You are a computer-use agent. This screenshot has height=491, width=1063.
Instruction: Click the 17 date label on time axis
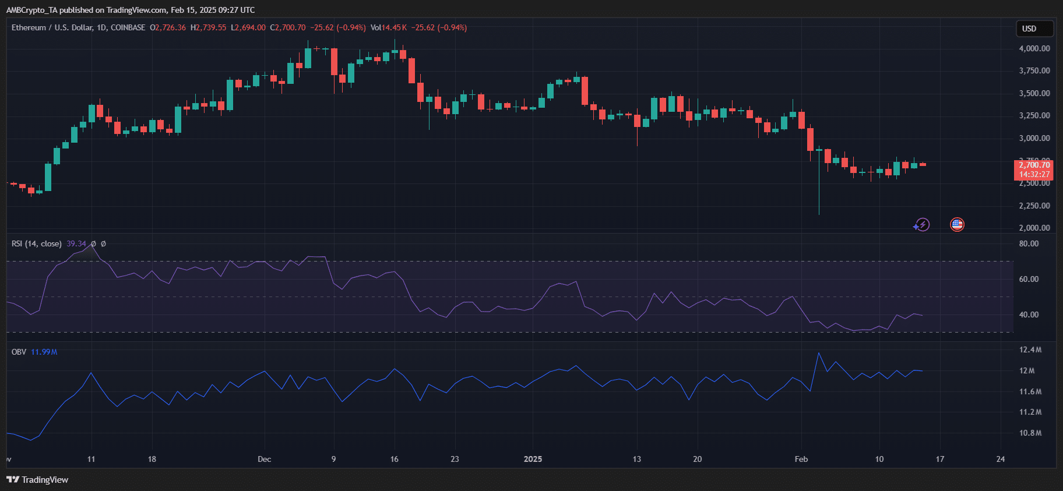tap(939, 459)
